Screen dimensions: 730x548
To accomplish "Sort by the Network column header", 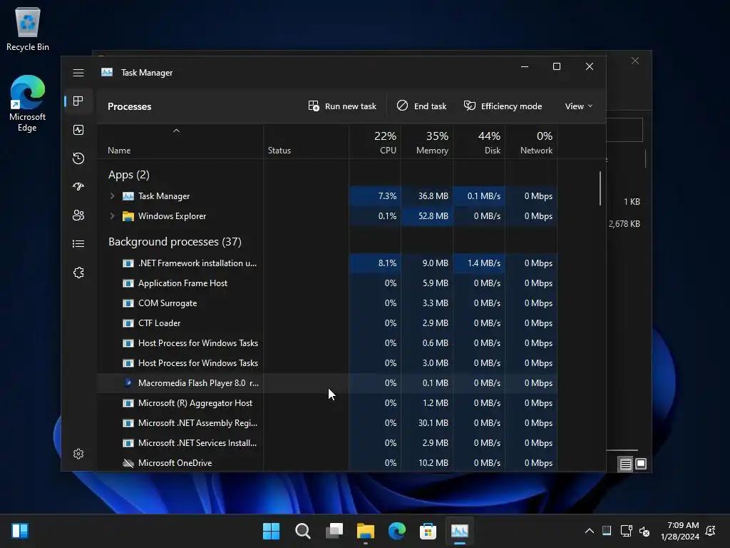I will 531,143.
